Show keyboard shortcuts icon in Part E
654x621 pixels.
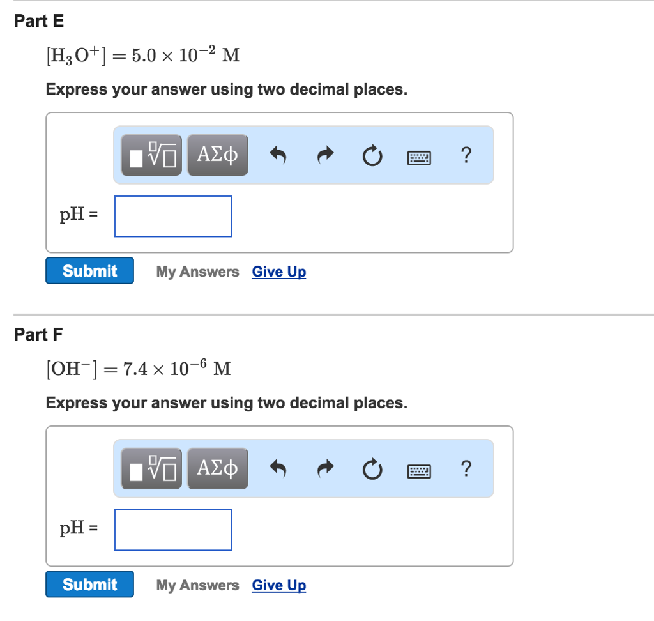(419, 158)
